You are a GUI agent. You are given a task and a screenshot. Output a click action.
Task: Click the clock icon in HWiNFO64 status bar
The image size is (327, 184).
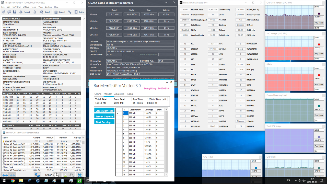tap(56, 175)
